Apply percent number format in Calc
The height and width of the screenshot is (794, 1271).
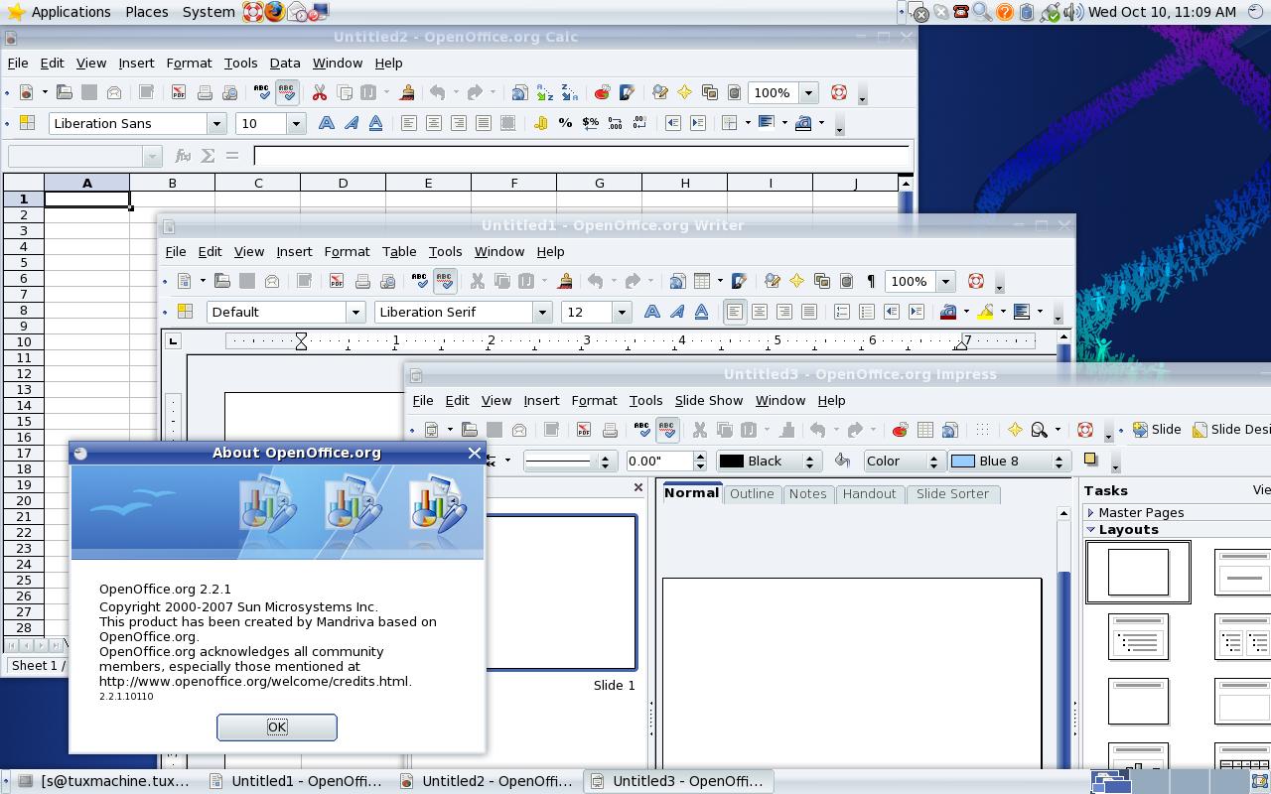point(565,123)
